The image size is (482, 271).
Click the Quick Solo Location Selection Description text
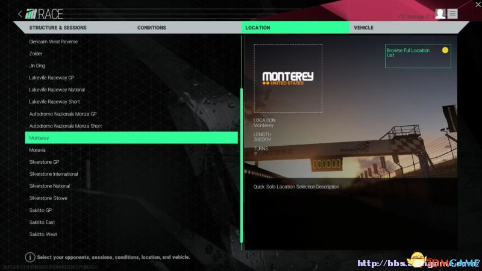[296, 187]
